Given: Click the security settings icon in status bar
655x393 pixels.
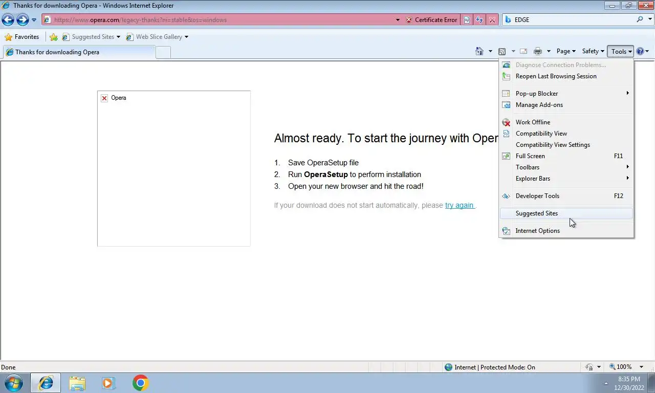Looking at the screenshot, I should tap(589, 367).
